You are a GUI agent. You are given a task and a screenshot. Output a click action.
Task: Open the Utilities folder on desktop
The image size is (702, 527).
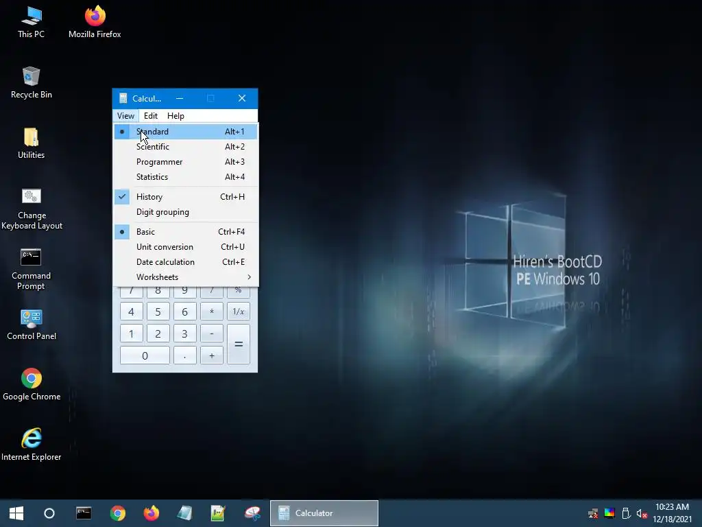pos(31,143)
